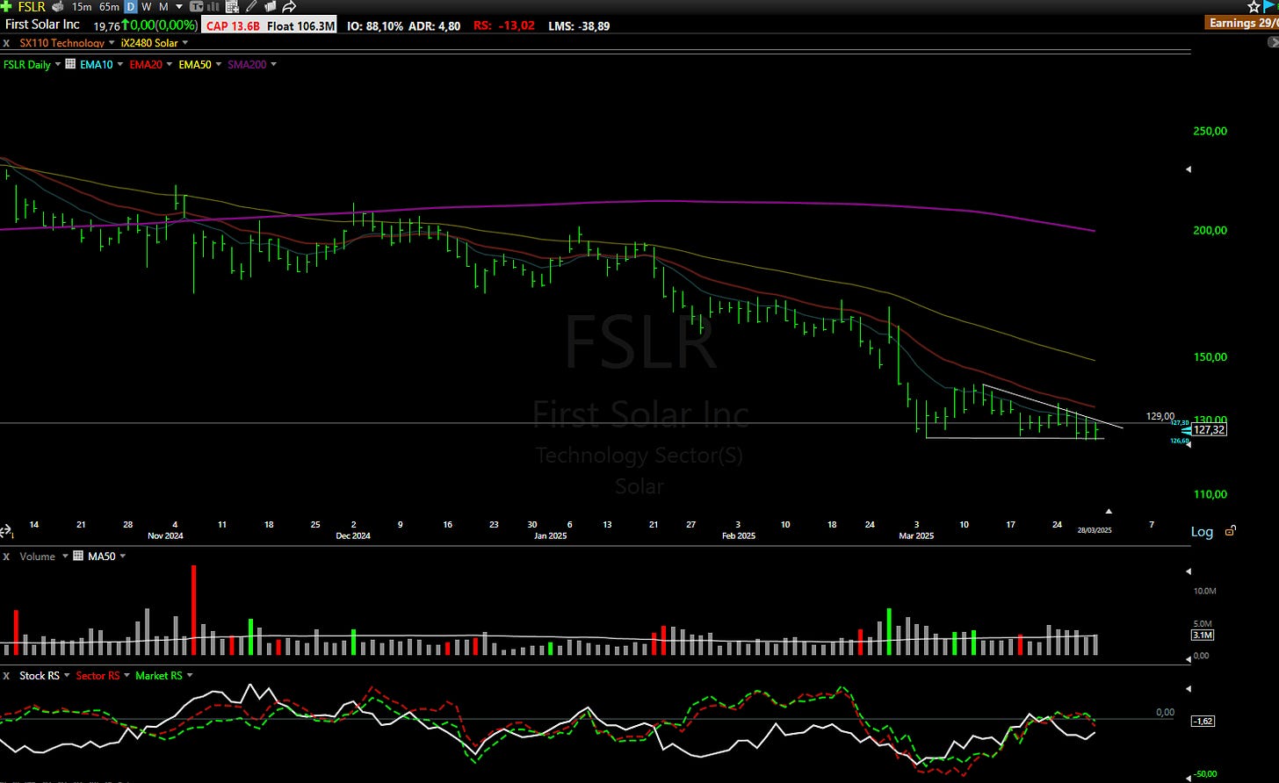Click the IO: 88,10% statistic
This screenshot has height=783, width=1279.
pos(375,25)
